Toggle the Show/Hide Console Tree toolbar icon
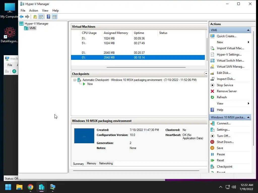The height and width of the screenshot is (193, 258). click(x=41, y=17)
